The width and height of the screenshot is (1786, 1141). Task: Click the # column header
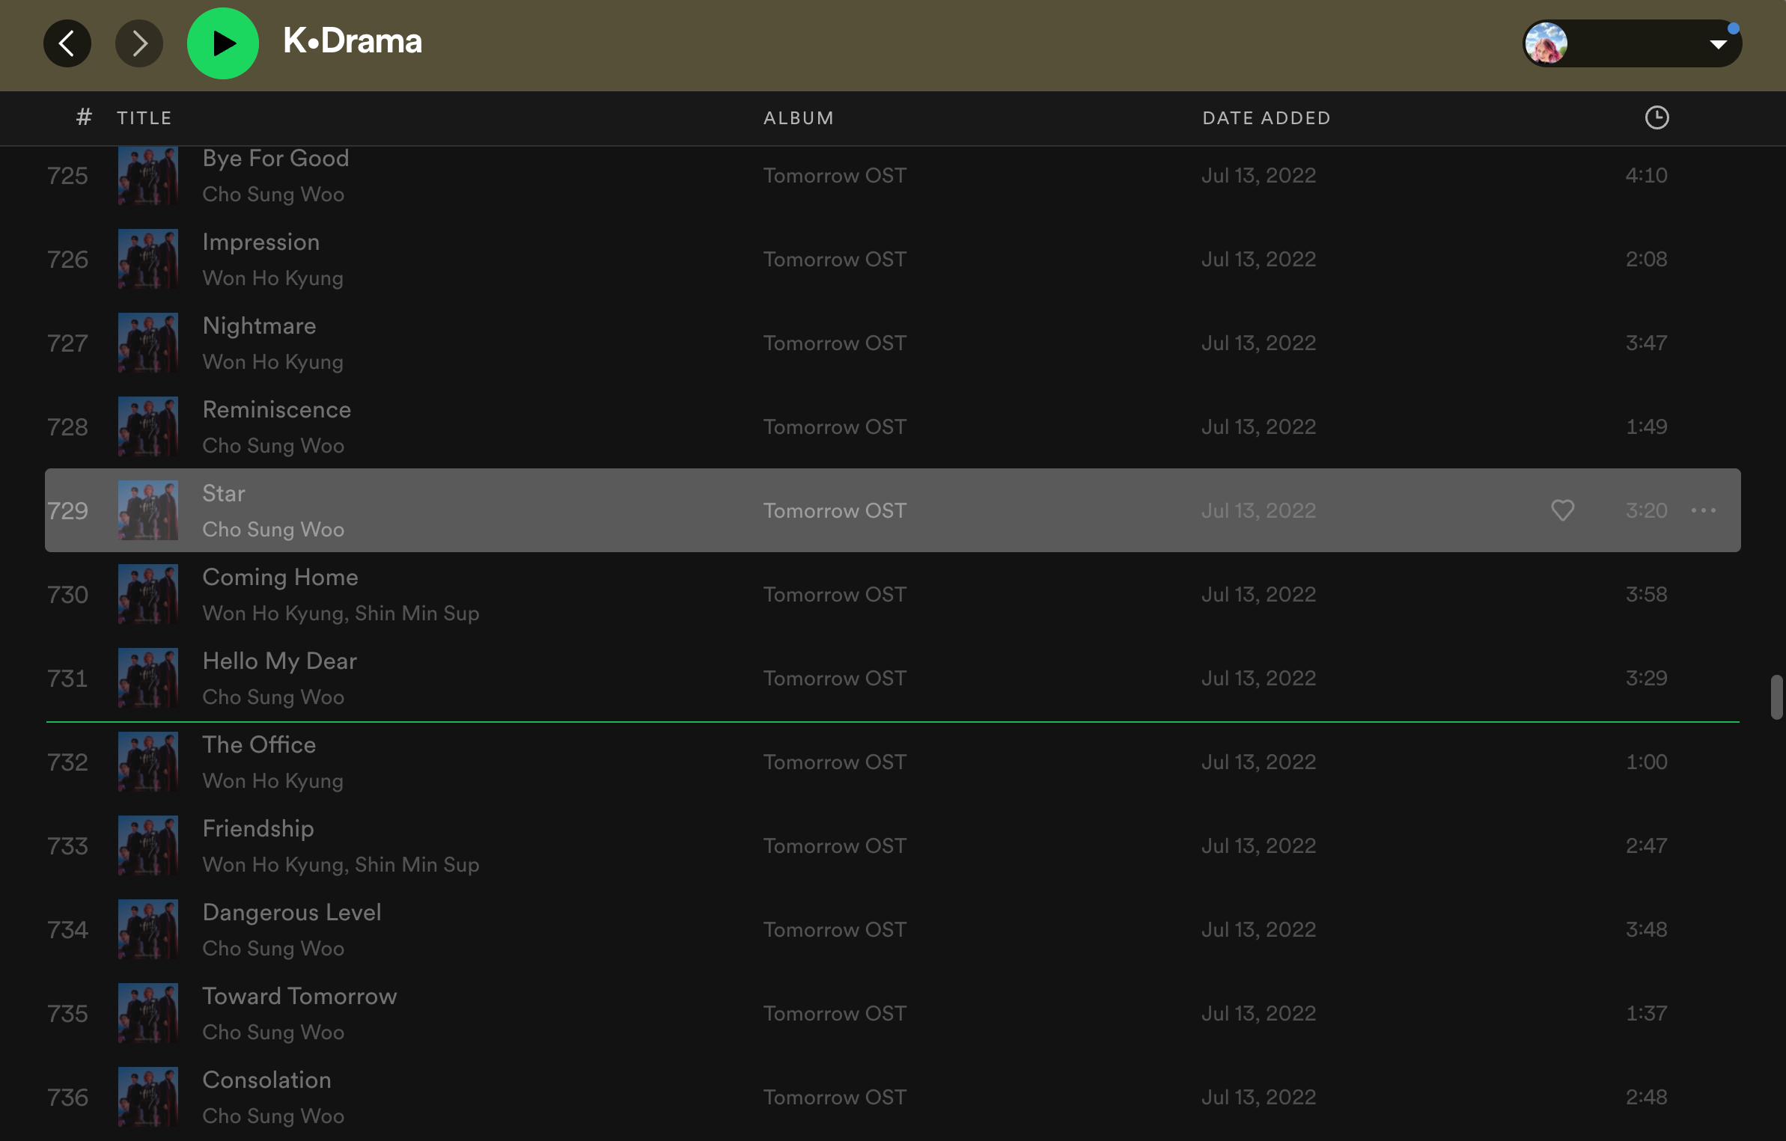(x=84, y=117)
